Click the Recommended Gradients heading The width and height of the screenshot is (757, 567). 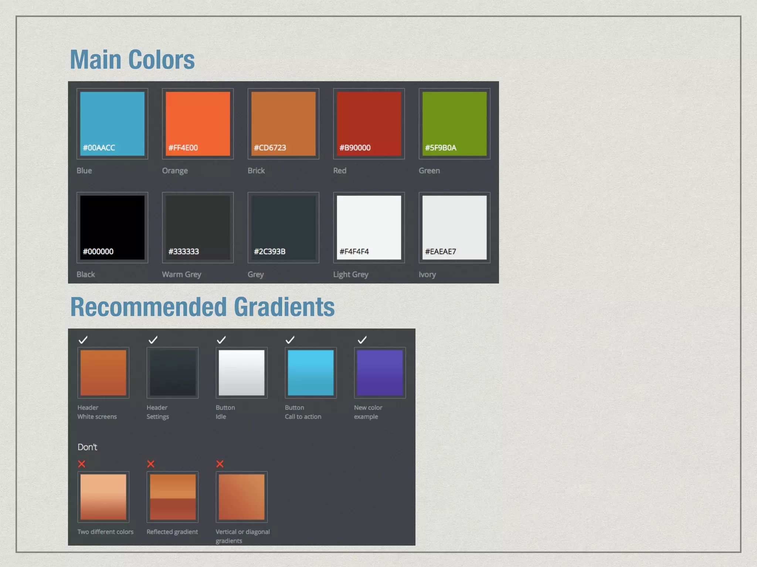(x=203, y=307)
